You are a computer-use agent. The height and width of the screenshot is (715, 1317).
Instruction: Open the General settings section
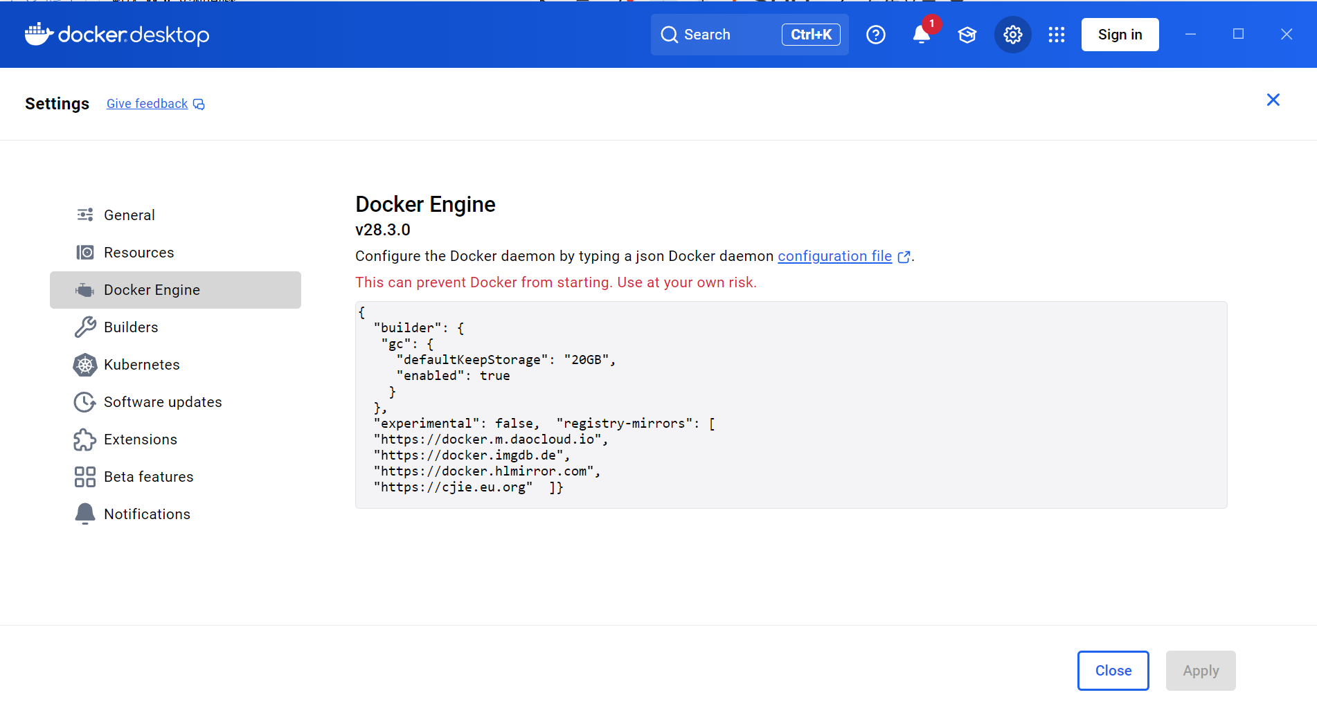pos(175,215)
